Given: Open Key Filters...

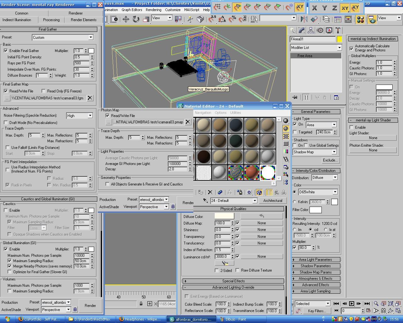Looking at the screenshot, I should (x=317, y=311).
